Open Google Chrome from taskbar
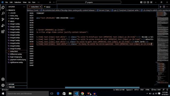Viewport: 170px width, 96px height. click(x=82, y=94)
